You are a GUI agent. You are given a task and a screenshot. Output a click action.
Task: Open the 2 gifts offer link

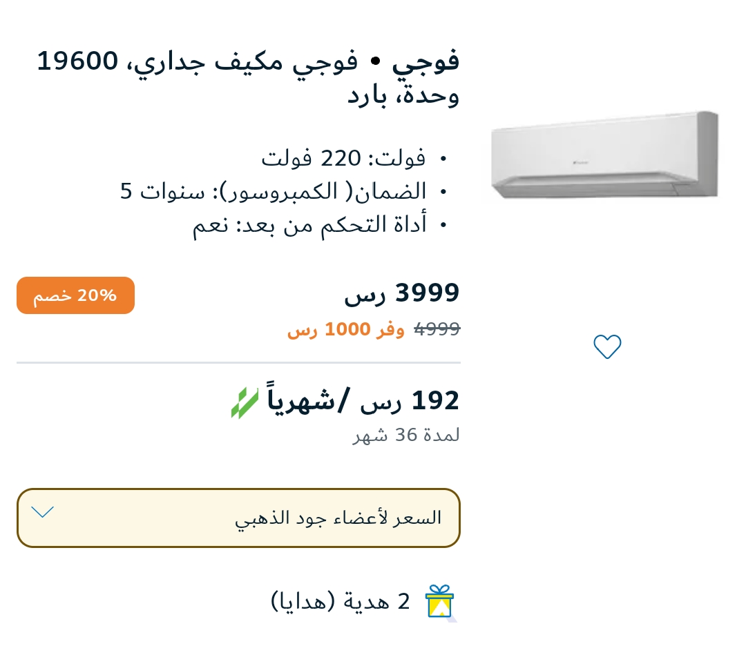341,601
